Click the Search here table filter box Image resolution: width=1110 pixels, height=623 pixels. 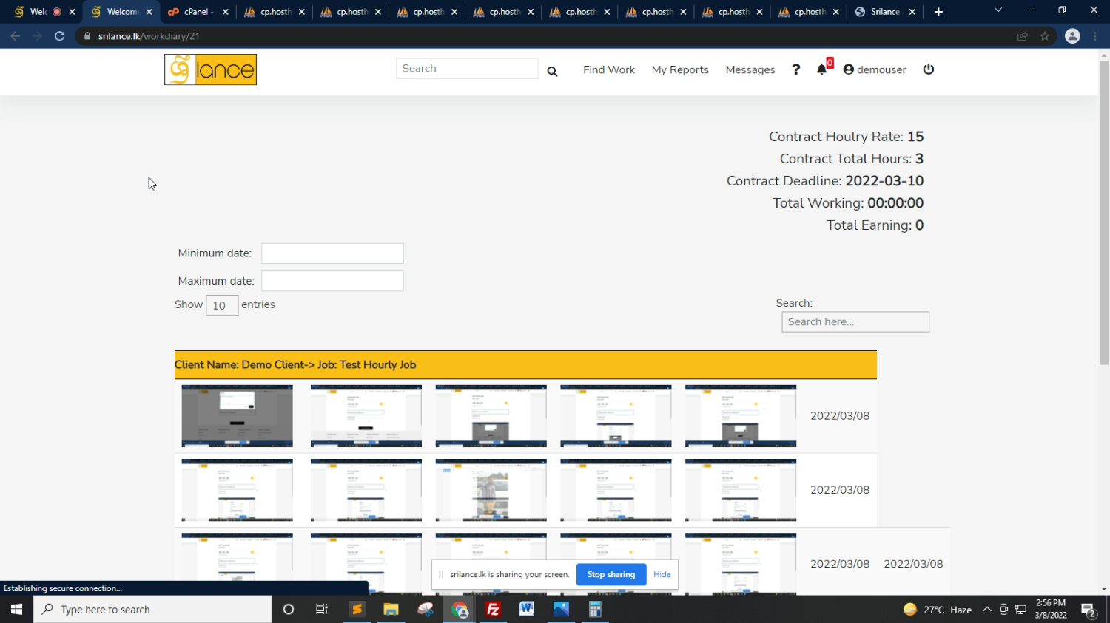point(855,321)
